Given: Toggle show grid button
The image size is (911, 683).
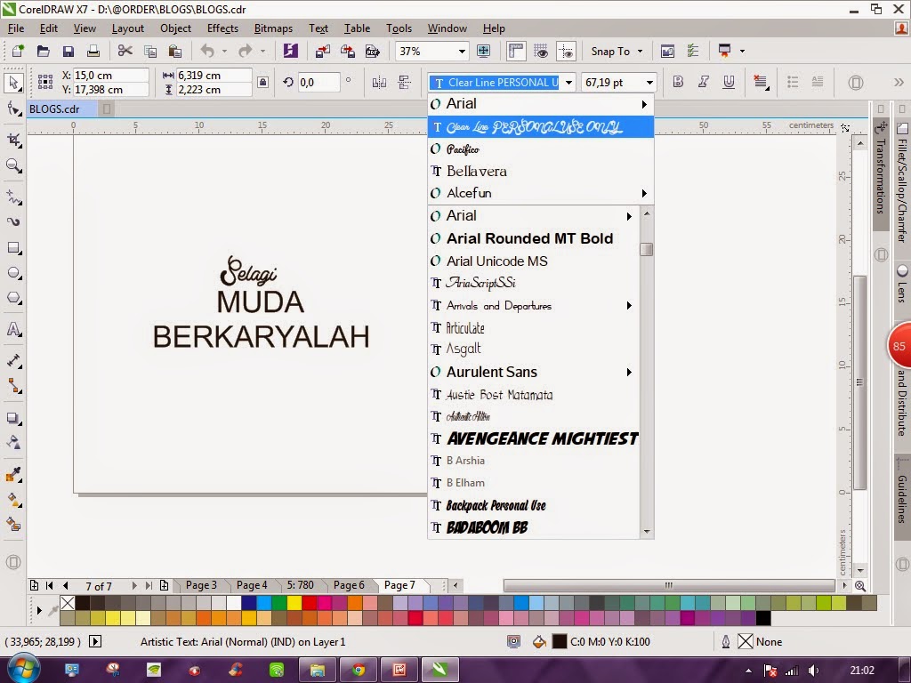Looking at the screenshot, I should pos(541,51).
